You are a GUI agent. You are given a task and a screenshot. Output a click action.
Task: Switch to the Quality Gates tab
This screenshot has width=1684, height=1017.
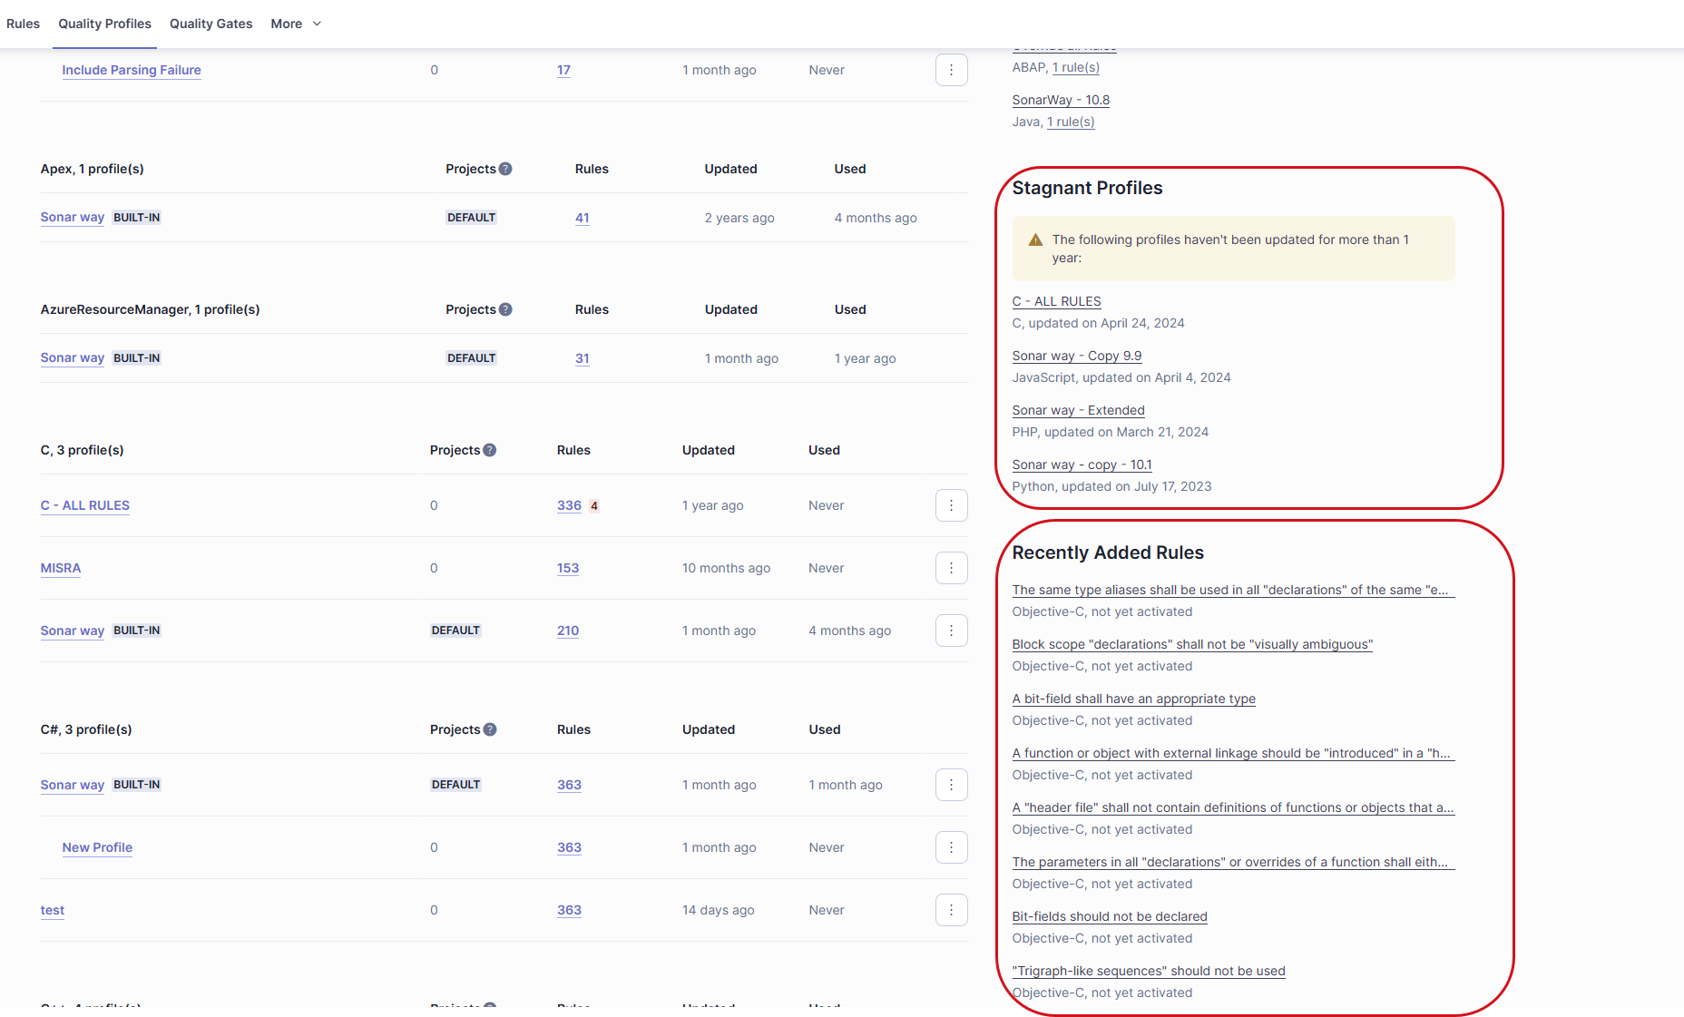pyautogui.click(x=210, y=24)
